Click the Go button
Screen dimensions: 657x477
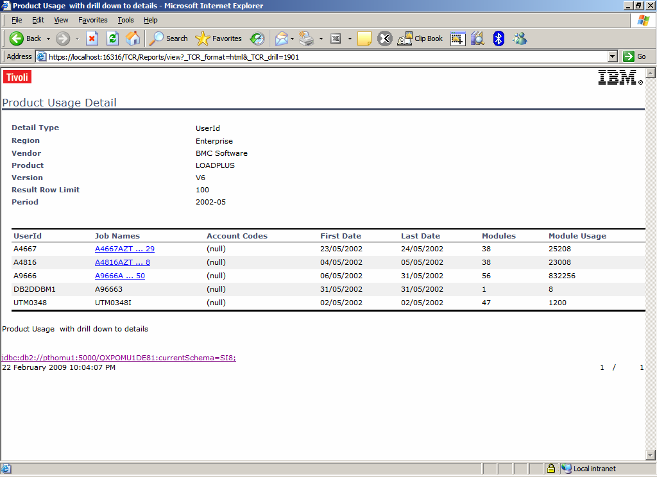[x=635, y=56]
